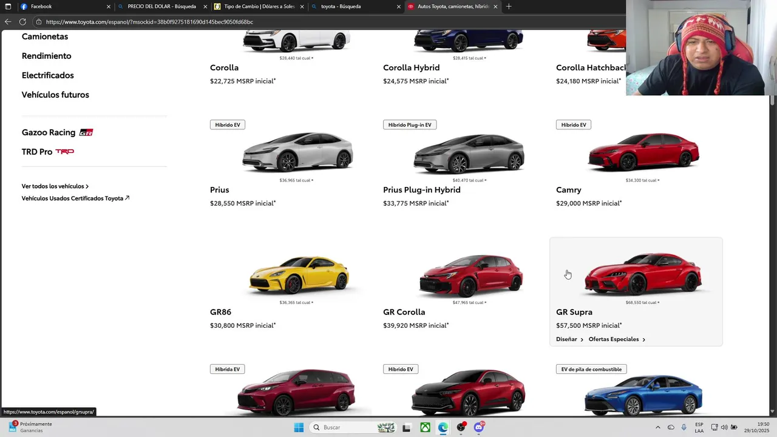Click EV de pila de combustible badge
Image resolution: width=777 pixels, height=437 pixels.
tap(591, 369)
